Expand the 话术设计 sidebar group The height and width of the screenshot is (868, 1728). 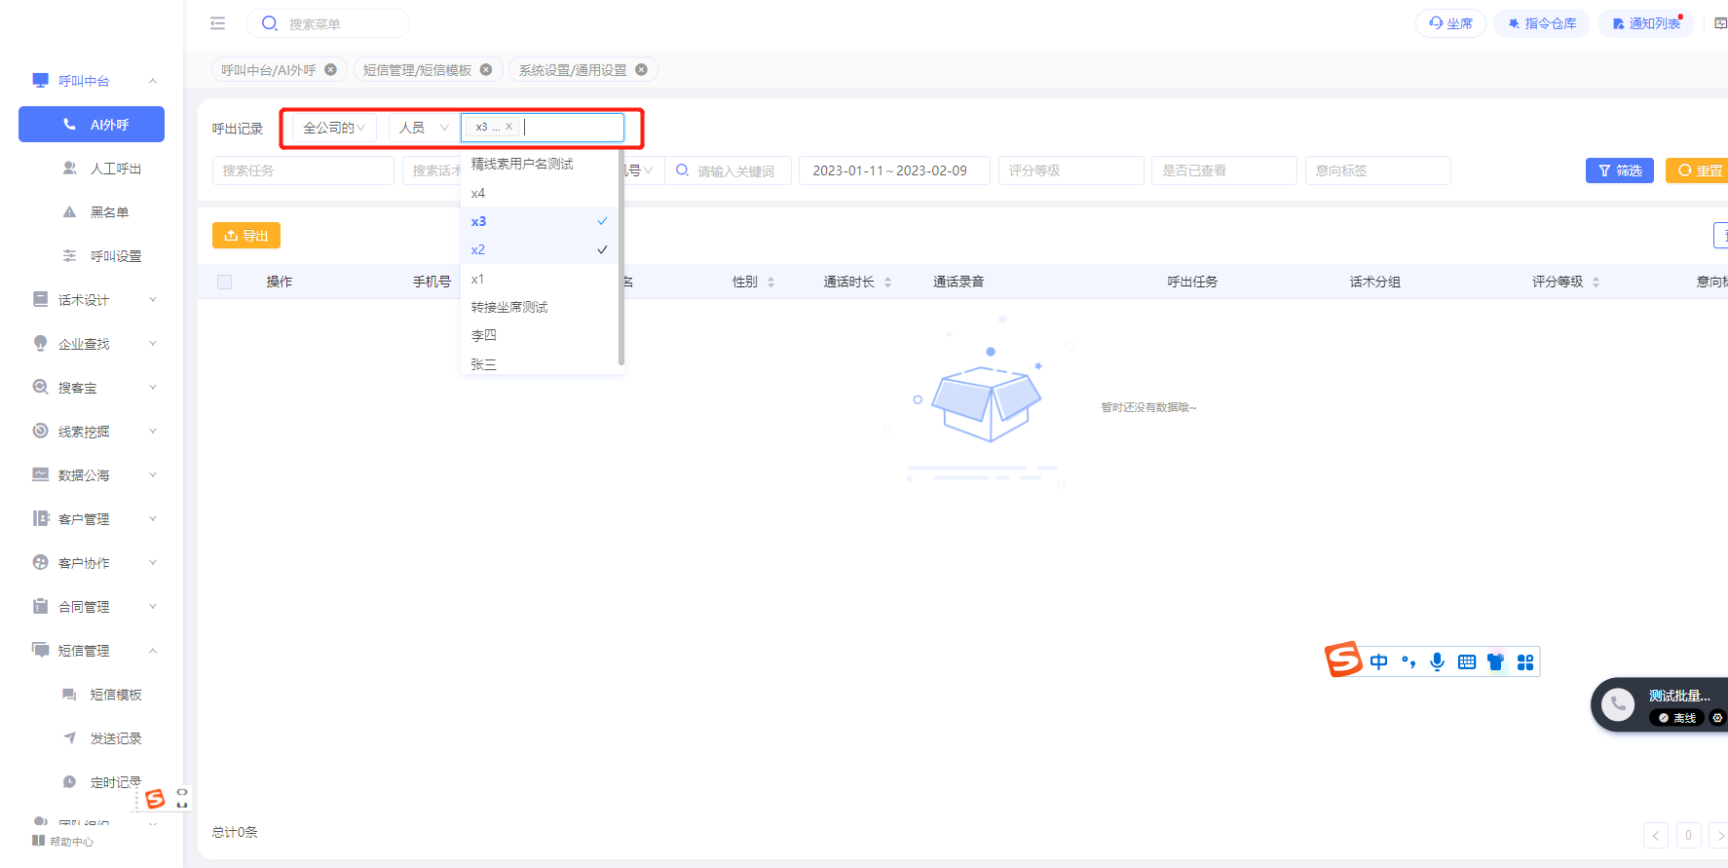click(153, 300)
